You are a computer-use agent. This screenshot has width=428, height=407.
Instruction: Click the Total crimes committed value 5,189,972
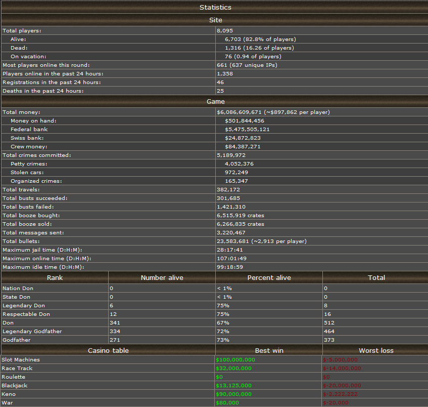click(x=231, y=155)
